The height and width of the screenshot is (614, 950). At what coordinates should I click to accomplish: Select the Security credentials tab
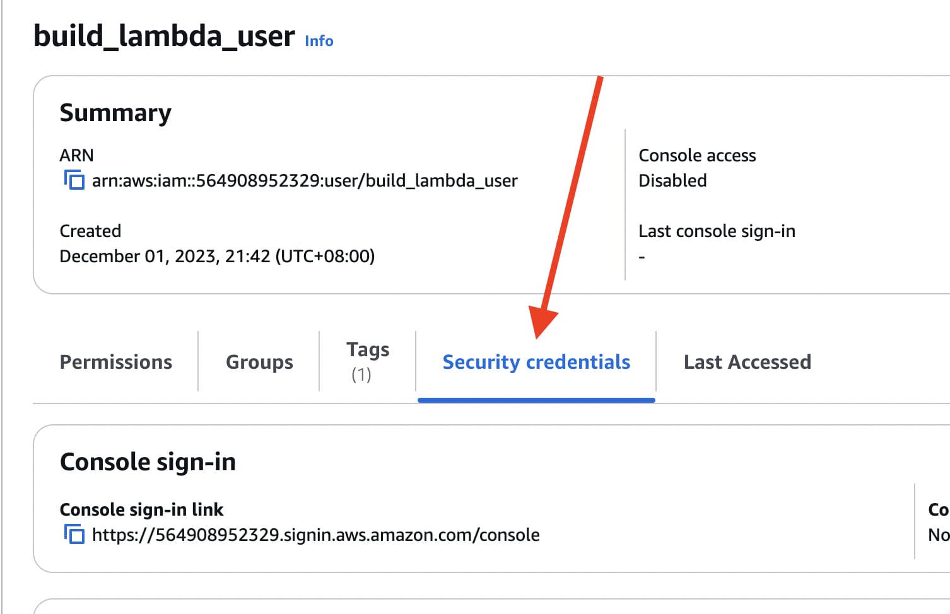click(x=536, y=362)
